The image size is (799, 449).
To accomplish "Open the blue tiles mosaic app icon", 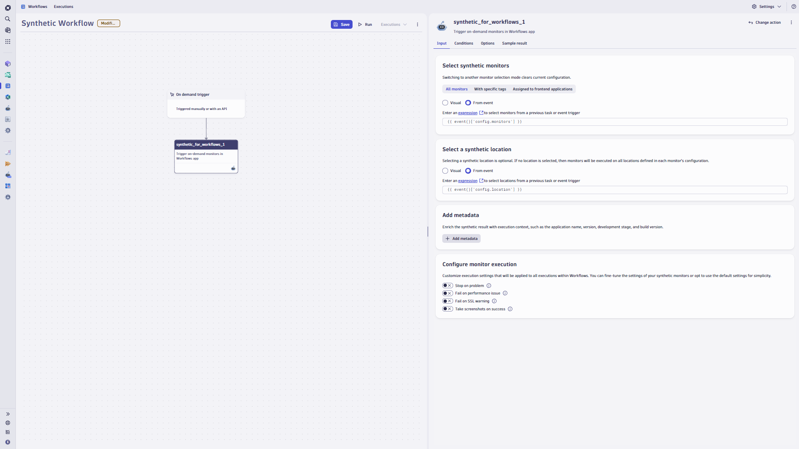I will (x=8, y=186).
